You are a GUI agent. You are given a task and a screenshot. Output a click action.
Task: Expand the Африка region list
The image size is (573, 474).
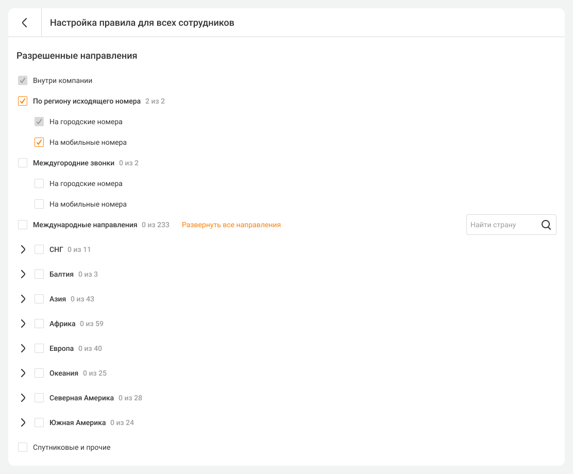[23, 324]
